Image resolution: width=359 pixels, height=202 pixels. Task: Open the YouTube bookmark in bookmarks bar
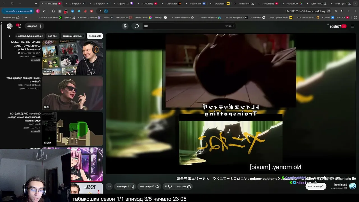[343, 17]
